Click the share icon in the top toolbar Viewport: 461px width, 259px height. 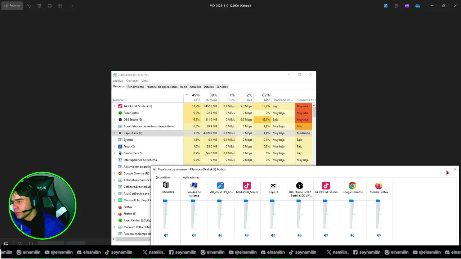tap(60, 6)
